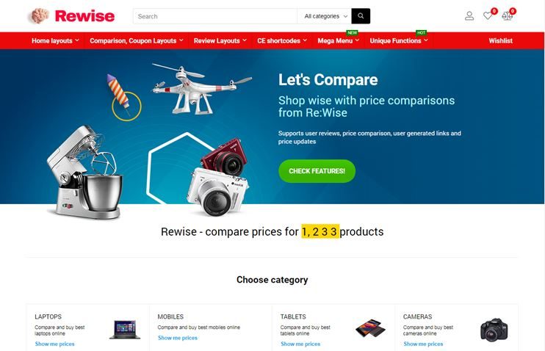This screenshot has width=545, height=351.
Task: Open the CE shortcodes menu
Action: (282, 40)
